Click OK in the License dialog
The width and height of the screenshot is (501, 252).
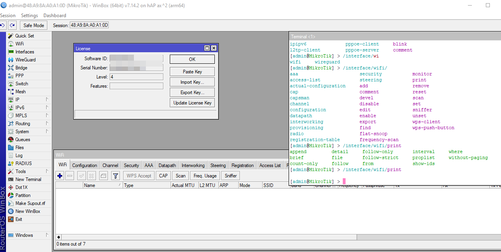click(x=192, y=59)
